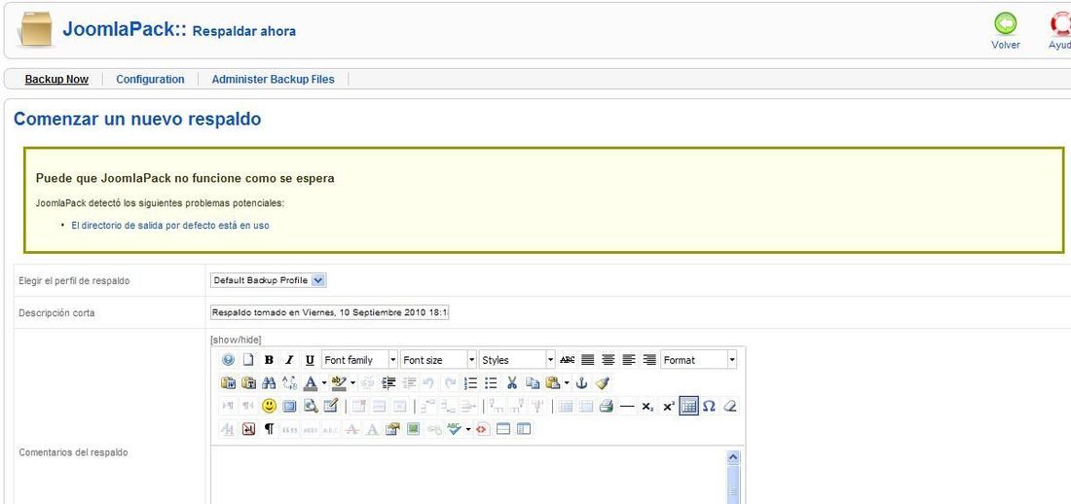This screenshot has width=1071, height=504.
Task: Expand the spellcheck language arrow
Action: [468, 429]
